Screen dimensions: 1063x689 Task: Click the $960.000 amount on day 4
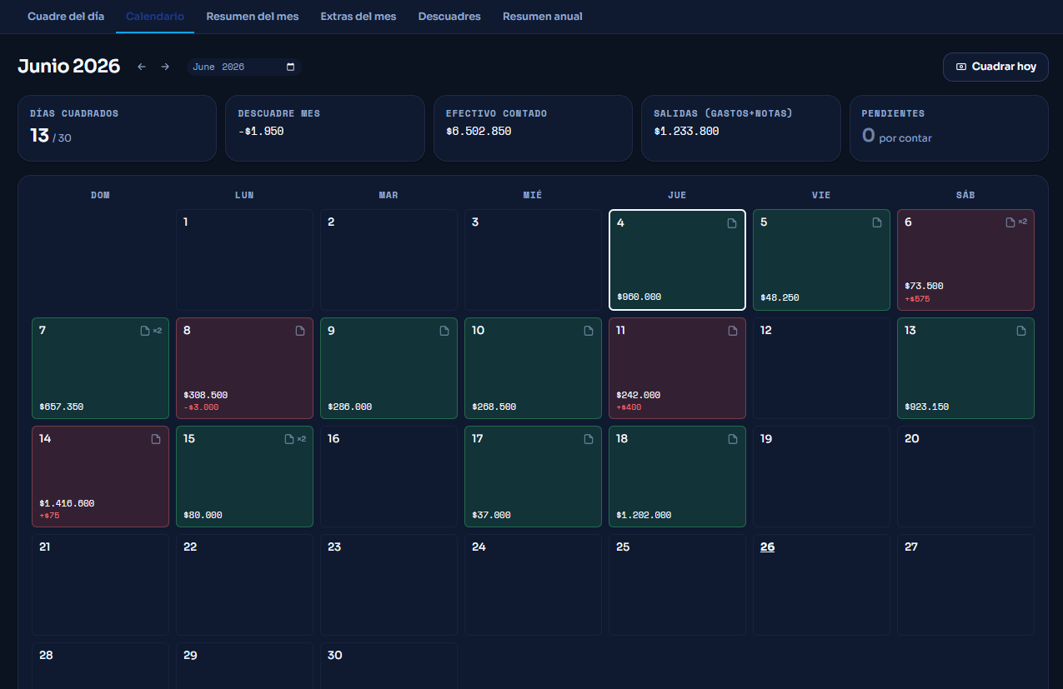(x=639, y=297)
